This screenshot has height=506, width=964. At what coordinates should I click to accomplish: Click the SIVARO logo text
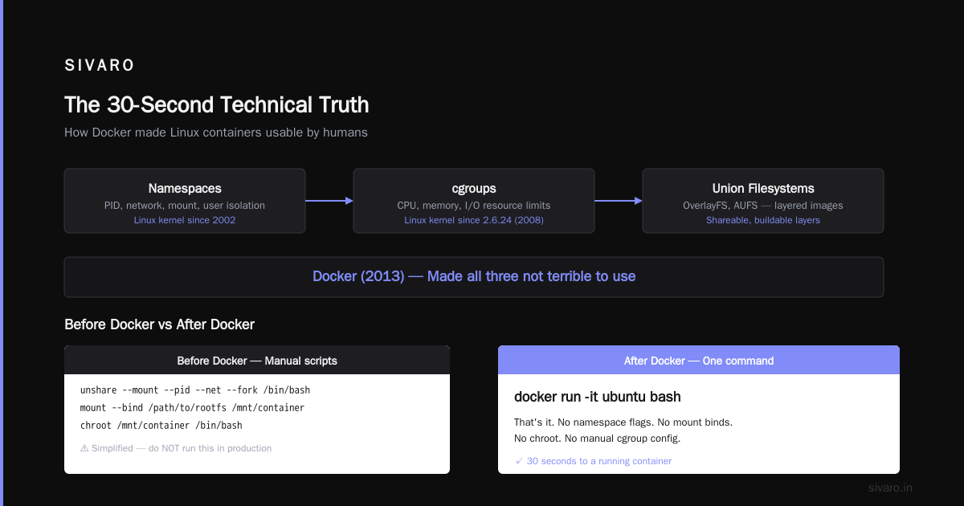pos(100,65)
